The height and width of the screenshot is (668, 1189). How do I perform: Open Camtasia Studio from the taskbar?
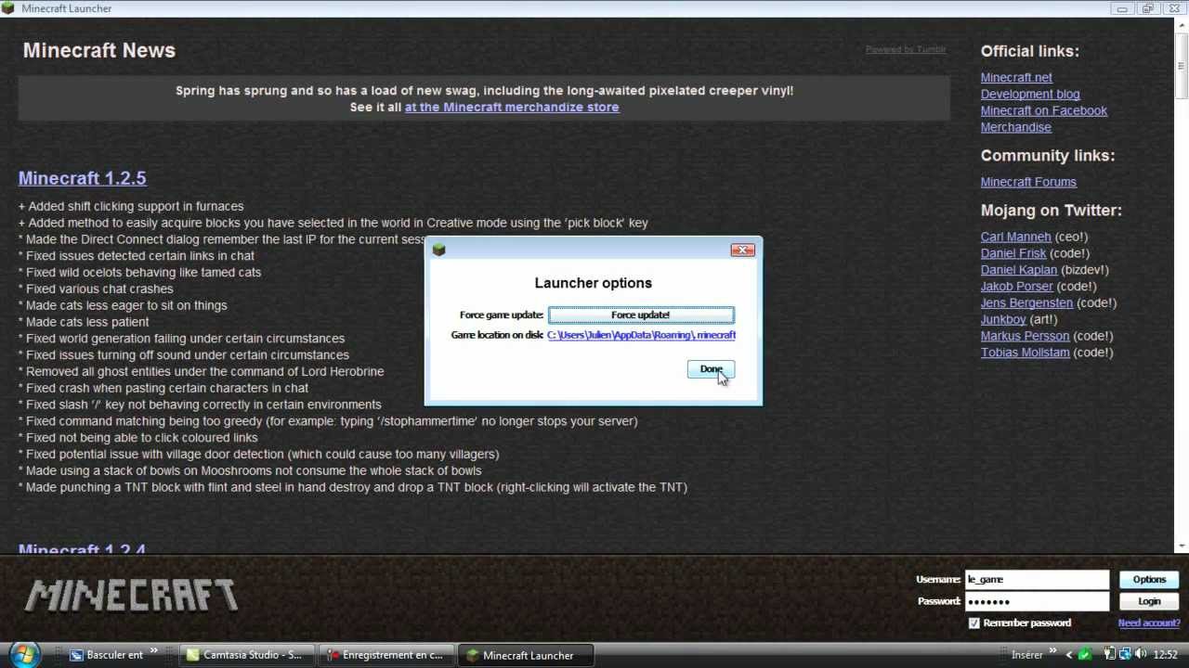pyautogui.click(x=244, y=655)
